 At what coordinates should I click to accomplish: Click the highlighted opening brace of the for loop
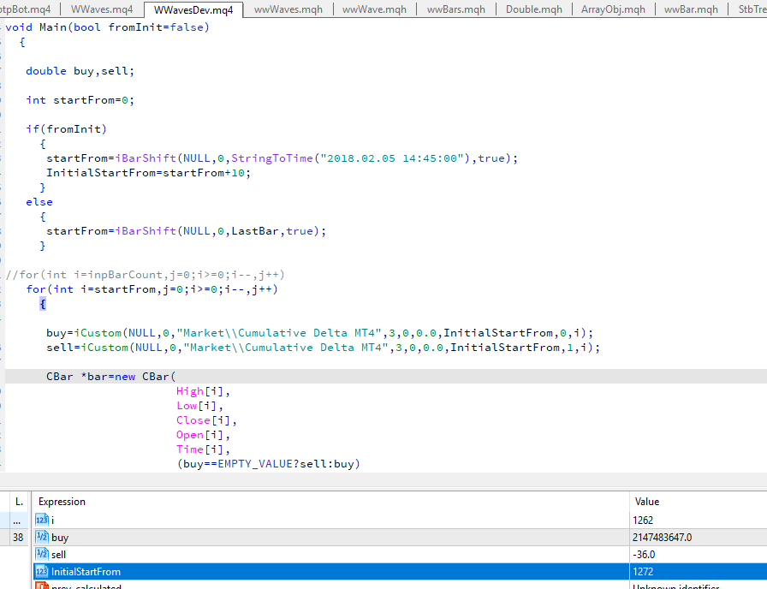tap(43, 304)
